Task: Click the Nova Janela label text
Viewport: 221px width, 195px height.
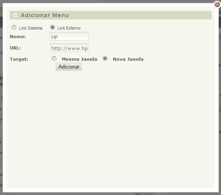Action: point(128,59)
